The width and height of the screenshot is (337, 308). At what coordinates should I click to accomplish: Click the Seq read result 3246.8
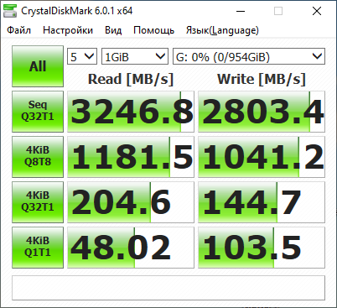(x=131, y=112)
